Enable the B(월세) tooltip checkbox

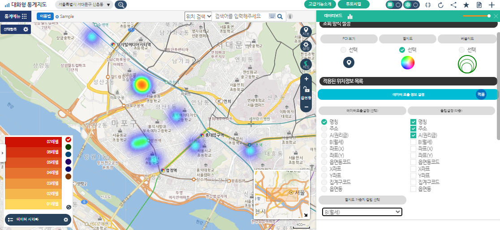coord(414,142)
